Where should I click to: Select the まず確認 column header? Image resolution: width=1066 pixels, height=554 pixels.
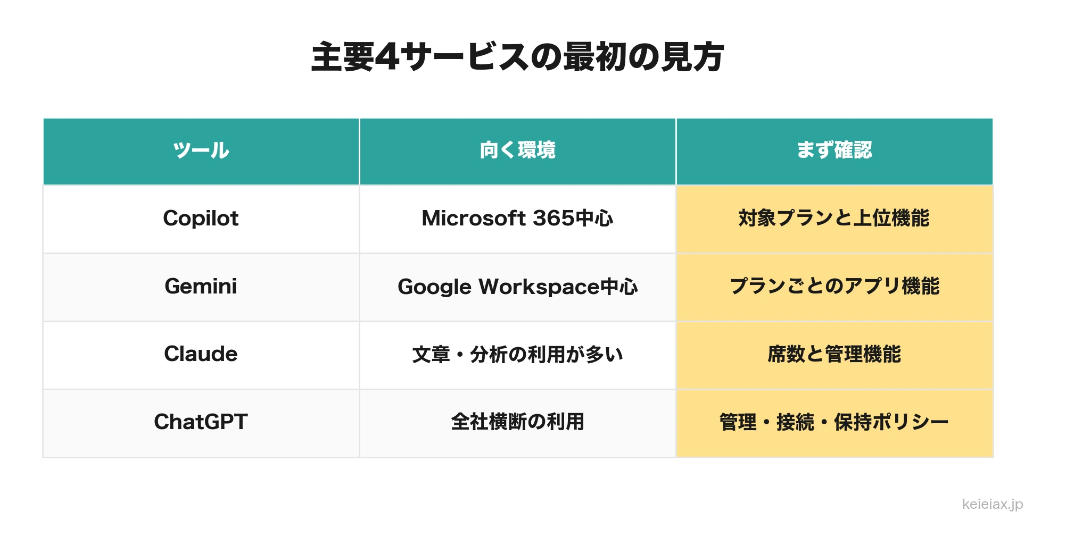[834, 152]
